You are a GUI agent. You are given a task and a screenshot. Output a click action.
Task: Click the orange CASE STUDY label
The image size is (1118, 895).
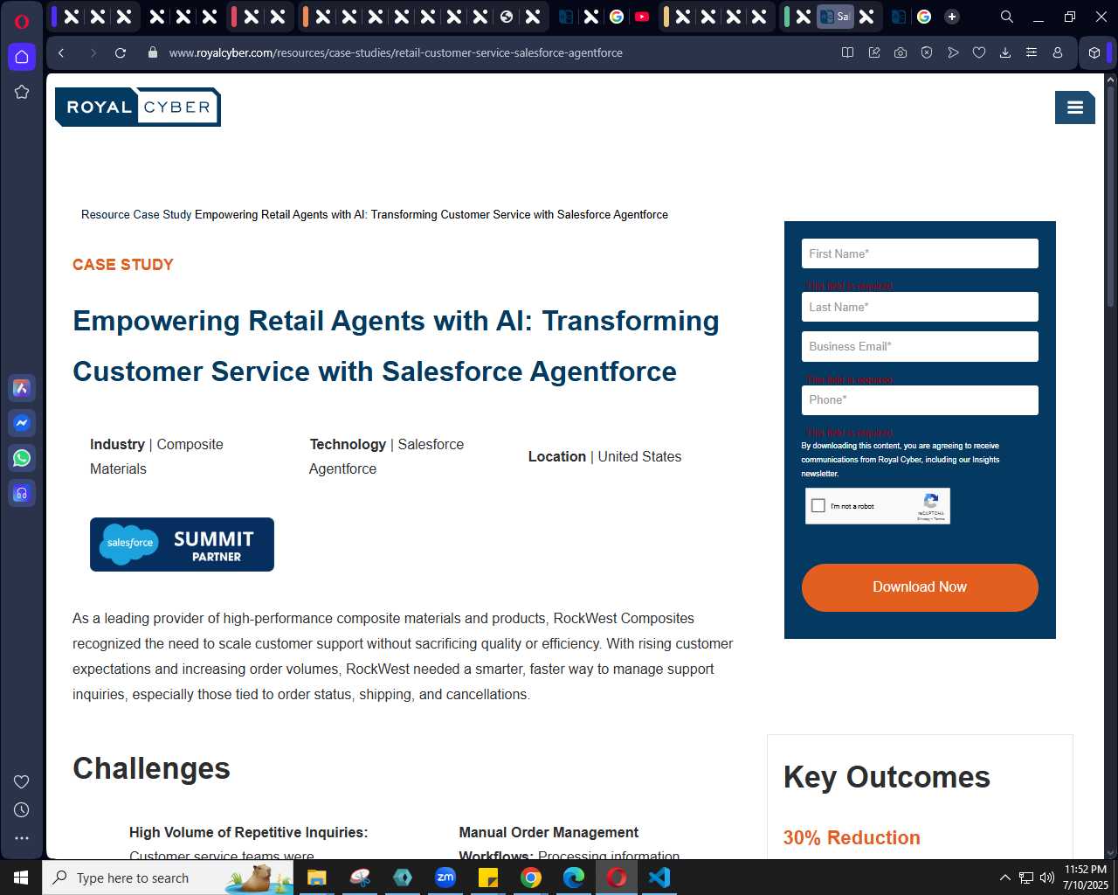pyautogui.click(x=123, y=265)
